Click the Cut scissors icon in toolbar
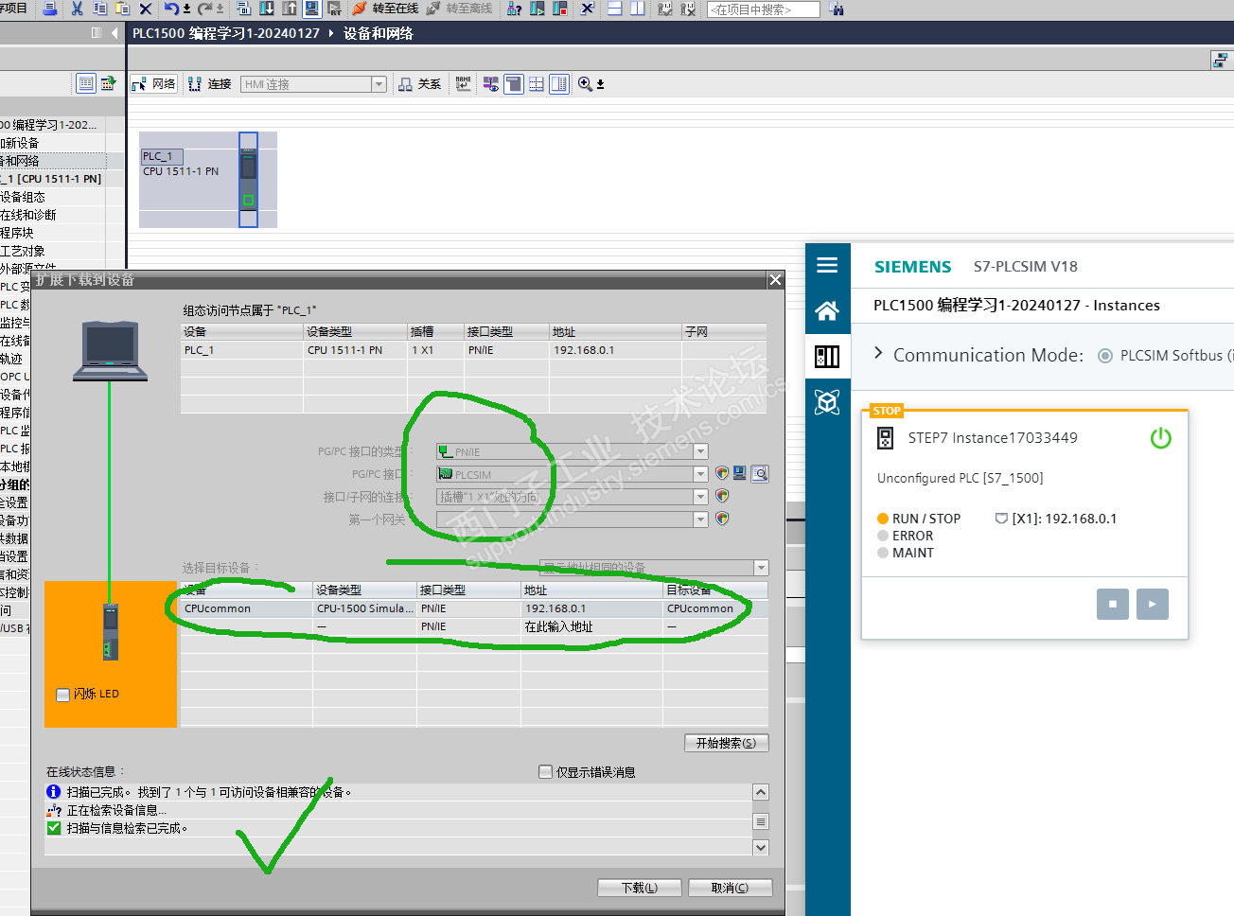1234x916 pixels. click(77, 9)
